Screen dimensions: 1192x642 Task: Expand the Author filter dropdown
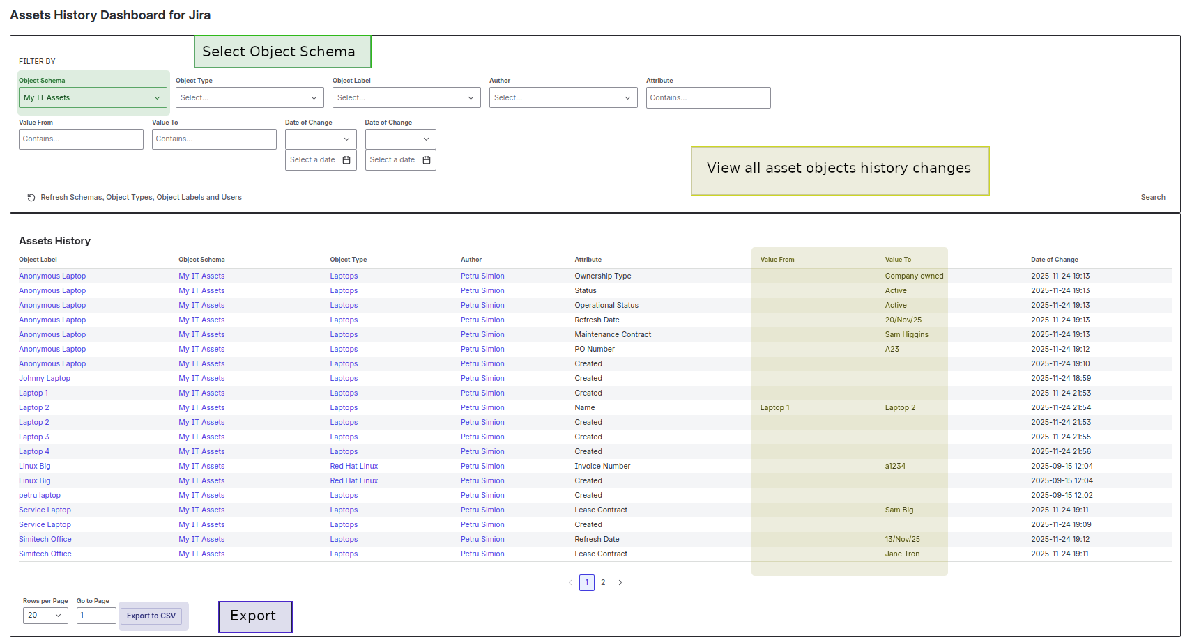click(563, 98)
